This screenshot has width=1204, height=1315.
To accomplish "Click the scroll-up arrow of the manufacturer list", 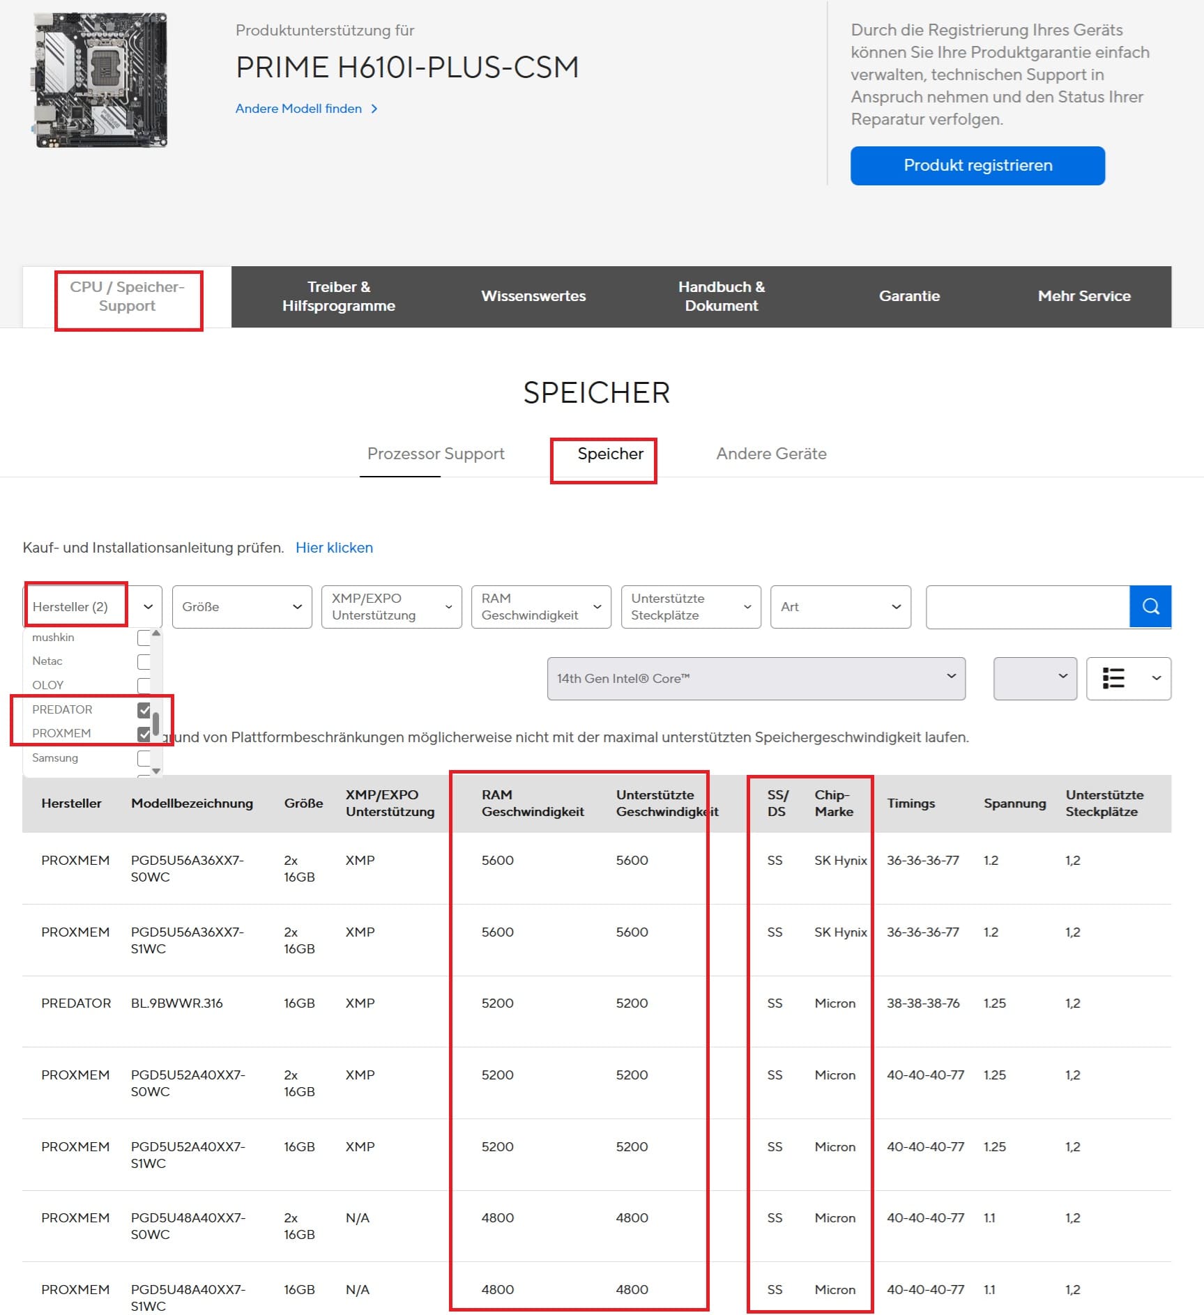I will coord(156,633).
